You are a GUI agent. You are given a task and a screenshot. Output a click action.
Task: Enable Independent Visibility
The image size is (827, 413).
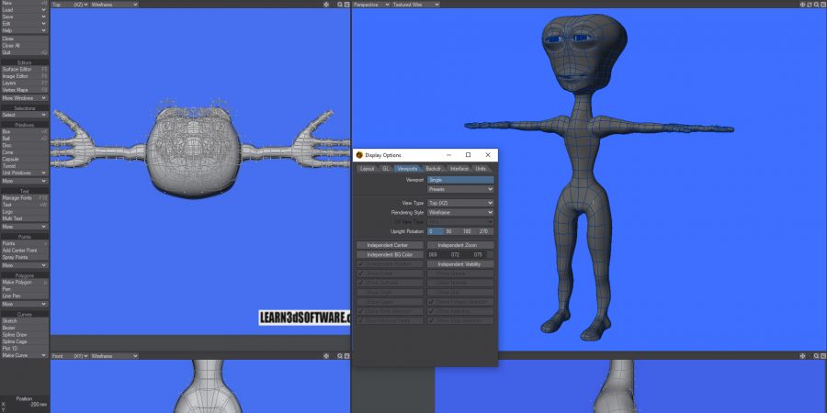click(460, 264)
